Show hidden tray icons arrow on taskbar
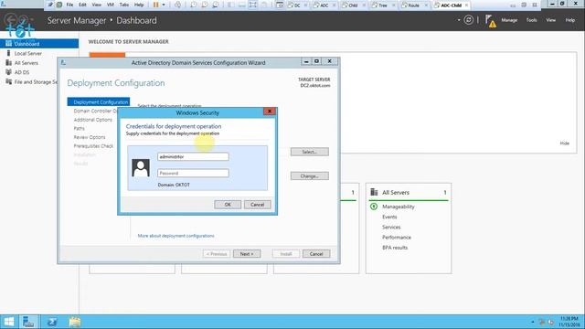585x329 pixels. (532, 322)
